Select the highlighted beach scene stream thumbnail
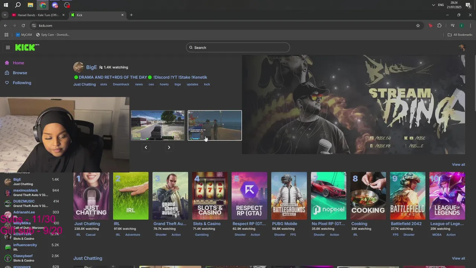The image size is (476, 268). pos(215,125)
